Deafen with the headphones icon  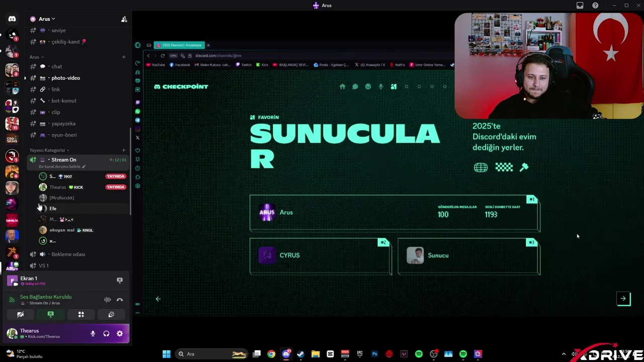tap(106, 333)
